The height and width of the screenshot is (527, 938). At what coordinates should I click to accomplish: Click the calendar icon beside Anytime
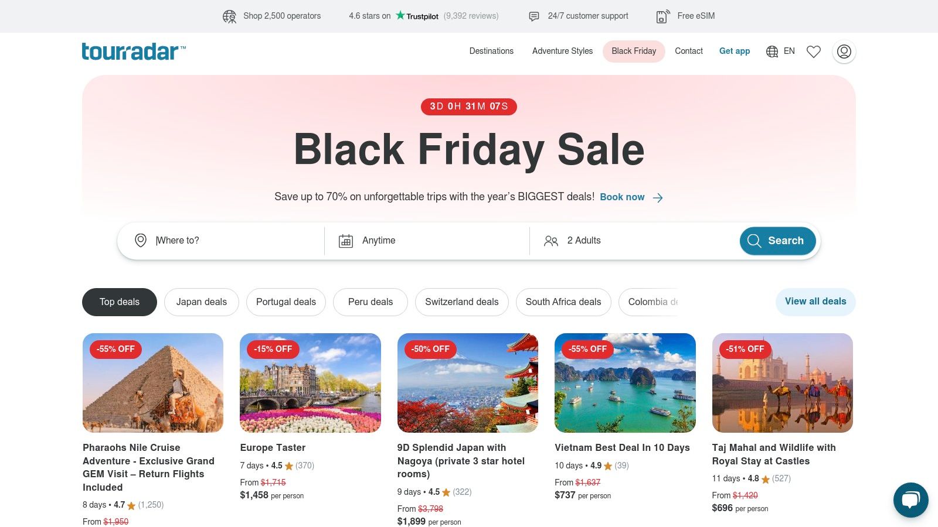(x=346, y=241)
